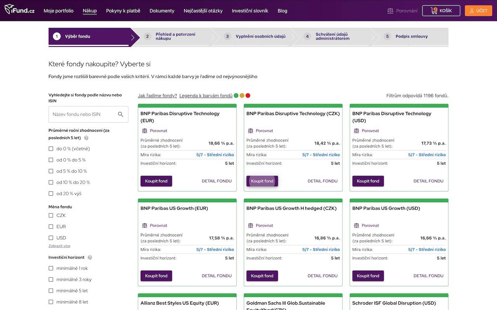The image size is (497, 310).
Task: Buy BNP Paribas Disruptive Technology (EUR) fund
Action: point(156,181)
